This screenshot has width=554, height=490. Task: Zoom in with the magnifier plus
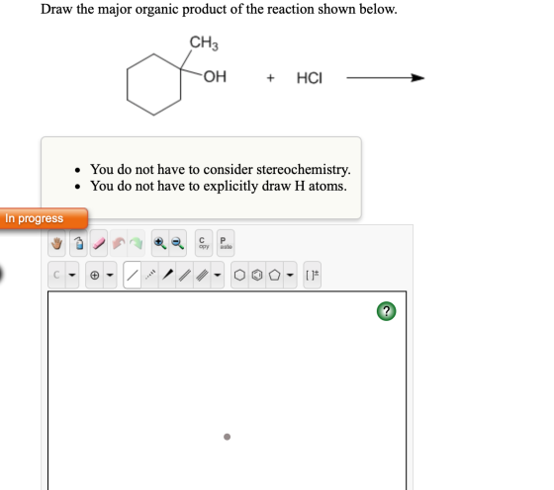160,243
